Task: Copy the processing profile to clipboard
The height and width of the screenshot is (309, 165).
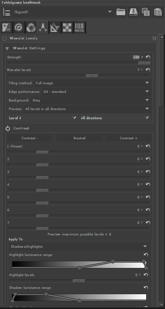Action: click(x=146, y=12)
